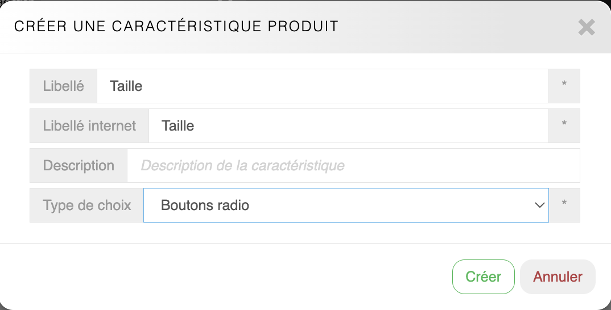Close the dialog with the X icon
Image resolution: width=611 pixels, height=310 pixels.
[x=586, y=27]
